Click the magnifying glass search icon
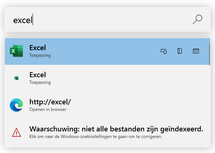This screenshot has width=215, height=153. [197, 19]
